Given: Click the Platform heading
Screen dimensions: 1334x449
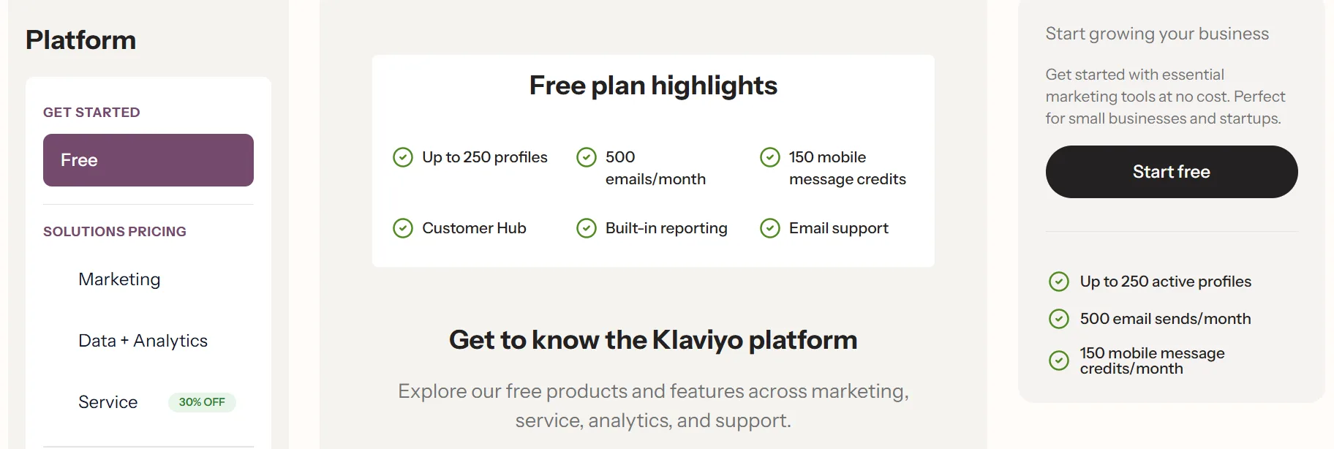Looking at the screenshot, I should (x=80, y=40).
